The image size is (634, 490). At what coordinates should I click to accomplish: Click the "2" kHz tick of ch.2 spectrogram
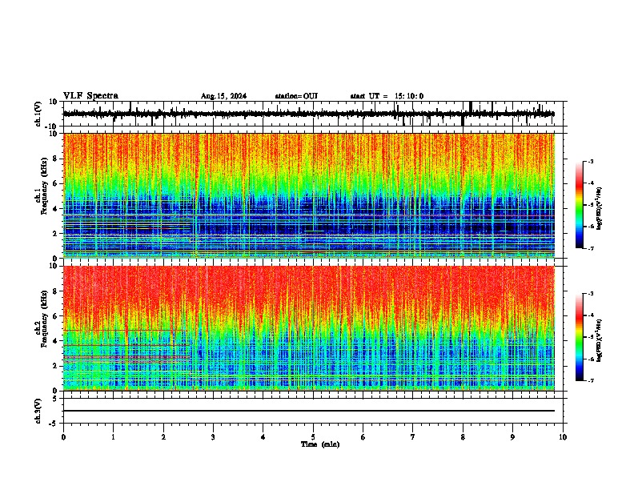point(55,366)
